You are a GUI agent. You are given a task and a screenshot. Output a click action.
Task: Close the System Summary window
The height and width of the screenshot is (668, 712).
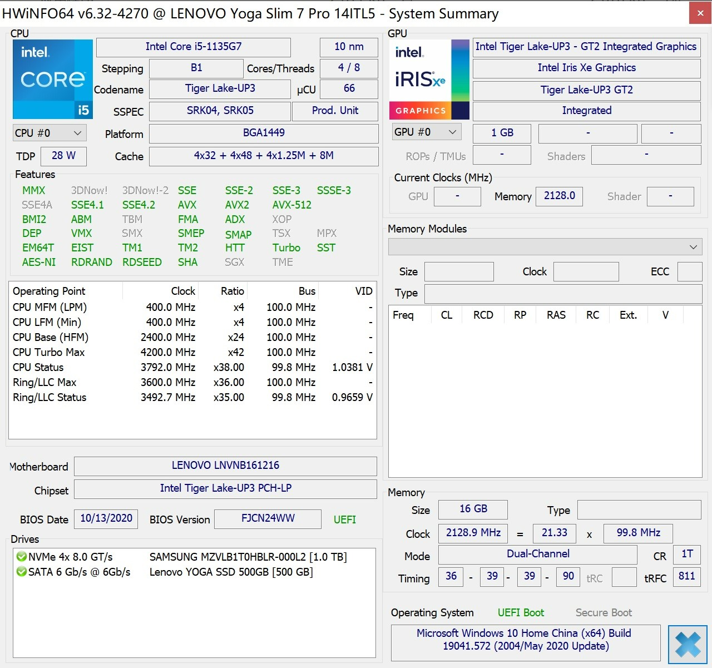[700, 13]
